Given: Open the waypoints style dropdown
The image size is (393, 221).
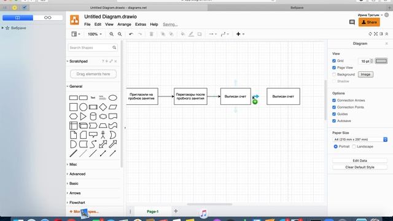Looking at the screenshot, I should (225, 34).
